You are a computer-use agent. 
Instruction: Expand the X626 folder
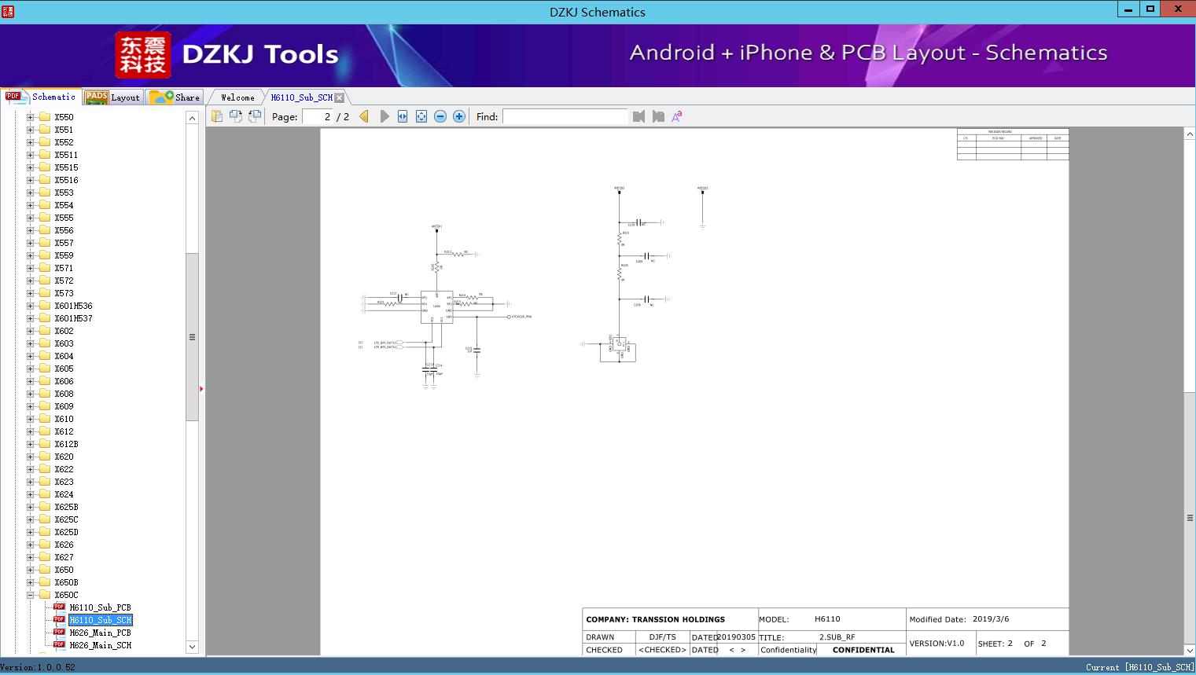(31, 545)
